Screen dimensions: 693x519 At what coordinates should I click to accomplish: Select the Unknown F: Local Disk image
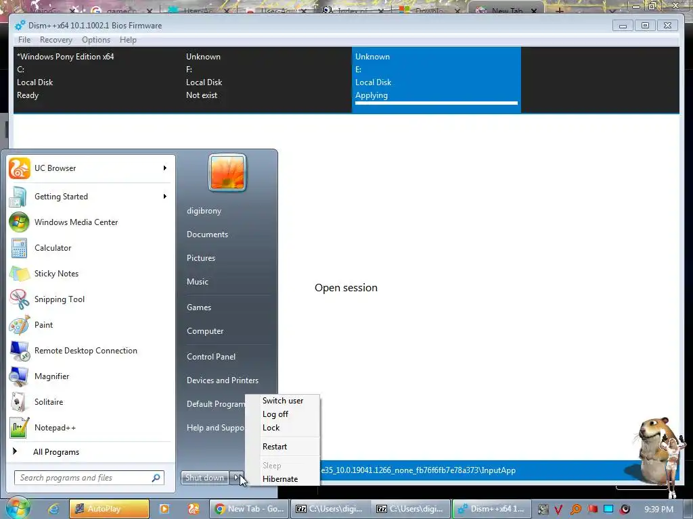click(267, 80)
